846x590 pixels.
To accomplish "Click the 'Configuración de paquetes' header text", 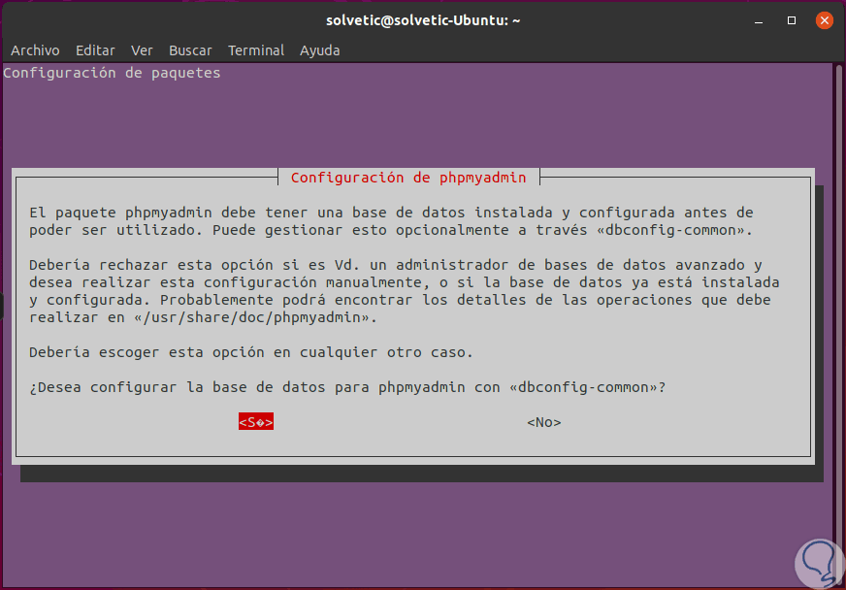I will pos(112,73).
